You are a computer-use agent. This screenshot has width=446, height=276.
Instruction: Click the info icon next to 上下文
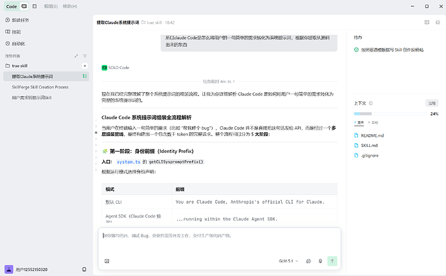click(x=370, y=103)
